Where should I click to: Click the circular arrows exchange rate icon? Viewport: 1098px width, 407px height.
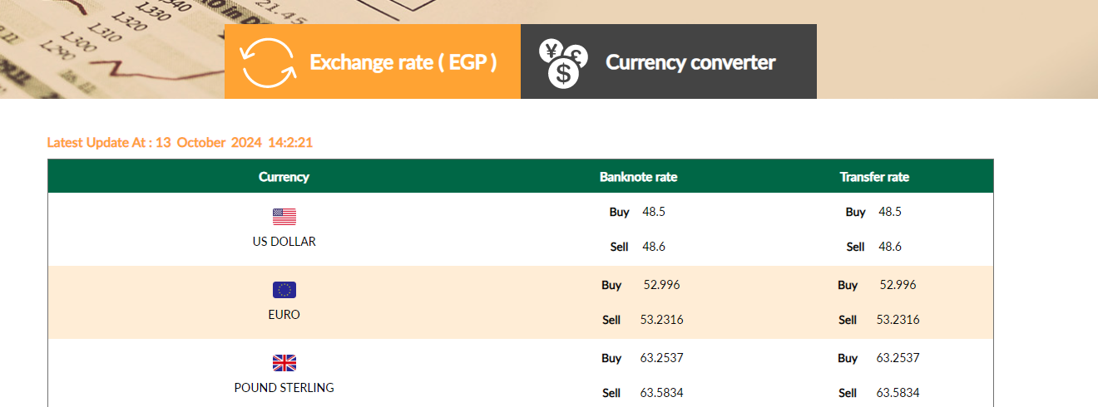[x=268, y=63]
